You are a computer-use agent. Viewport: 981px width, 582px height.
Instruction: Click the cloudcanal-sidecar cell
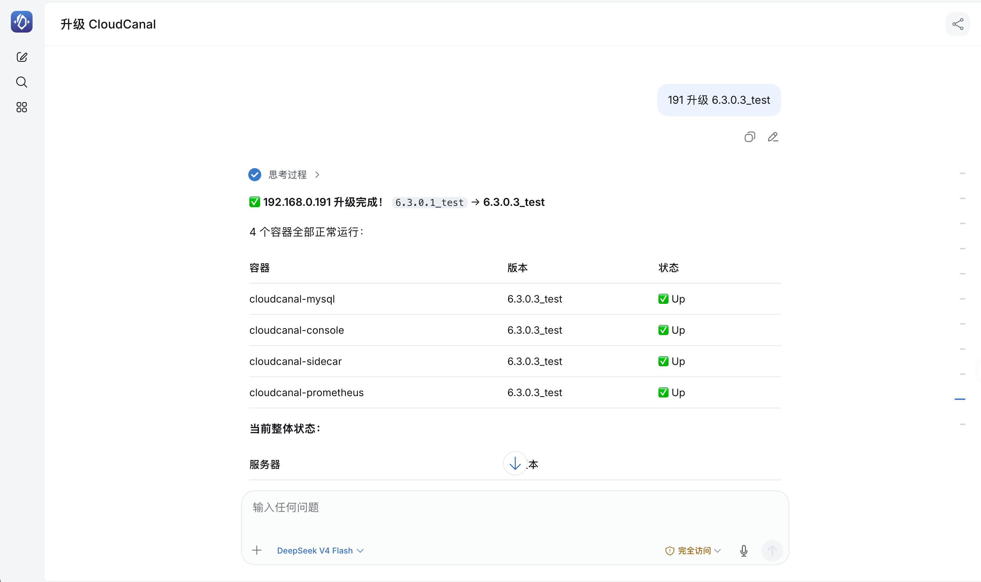(x=295, y=361)
